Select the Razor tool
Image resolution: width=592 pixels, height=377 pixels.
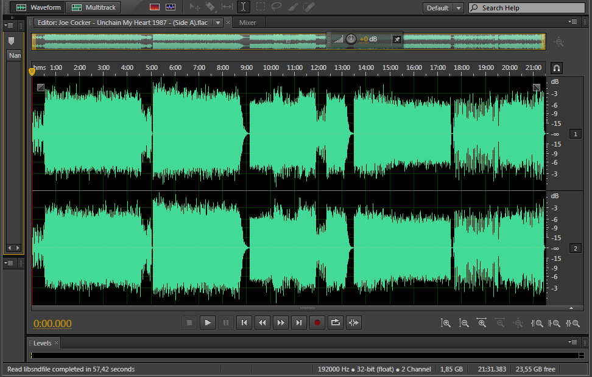click(x=210, y=7)
